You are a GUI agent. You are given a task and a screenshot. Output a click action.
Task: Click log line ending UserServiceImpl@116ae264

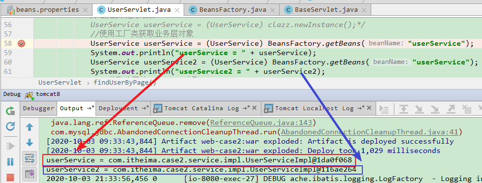pos(201,170)
